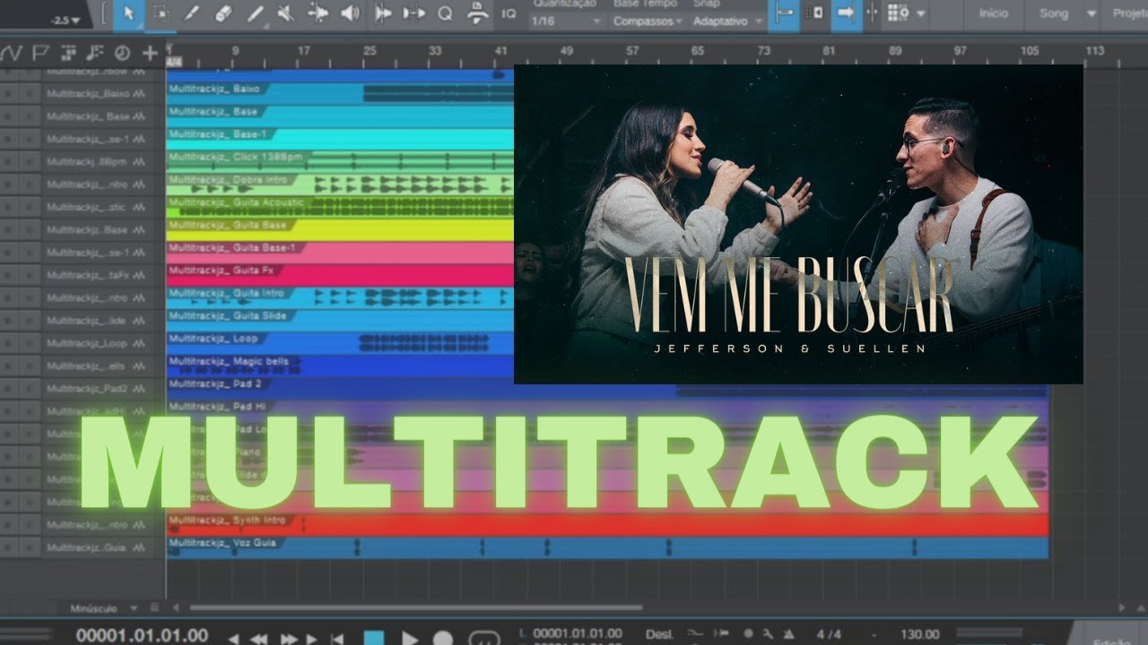Viewport: 1148px width, 645px height.
Task: Open the marker track flag icon
Action: coord(39,53)
